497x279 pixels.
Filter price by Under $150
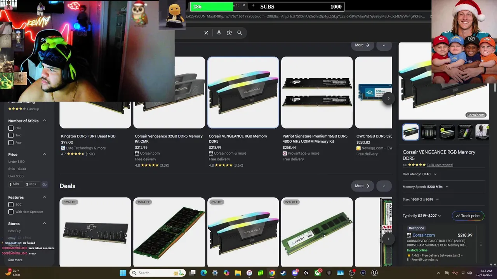[x=16, y=162]
